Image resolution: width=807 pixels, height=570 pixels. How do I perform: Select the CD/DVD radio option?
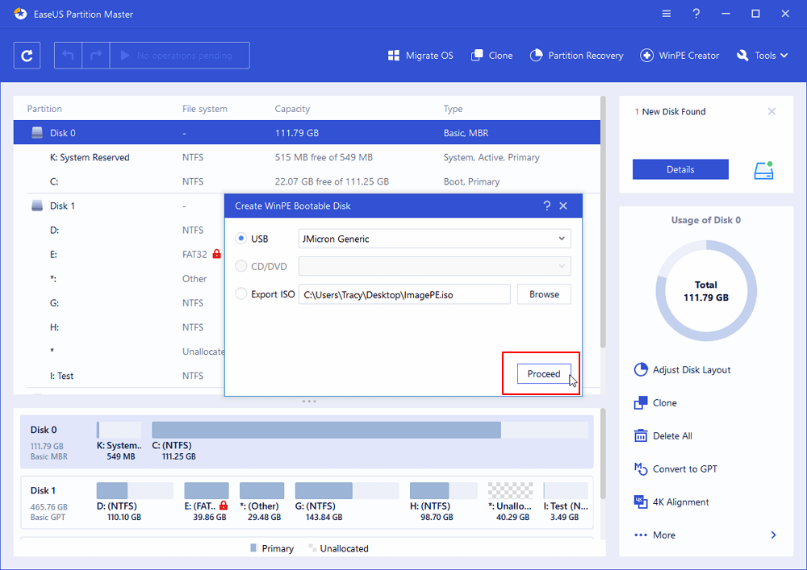click(240, 266)
